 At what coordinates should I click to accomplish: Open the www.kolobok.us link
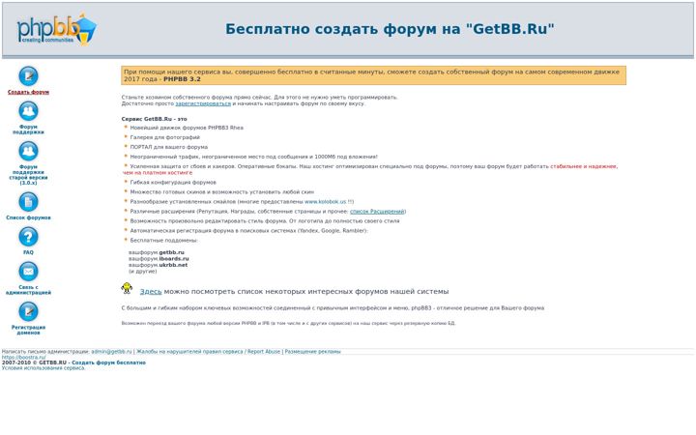tap(326, 201)
